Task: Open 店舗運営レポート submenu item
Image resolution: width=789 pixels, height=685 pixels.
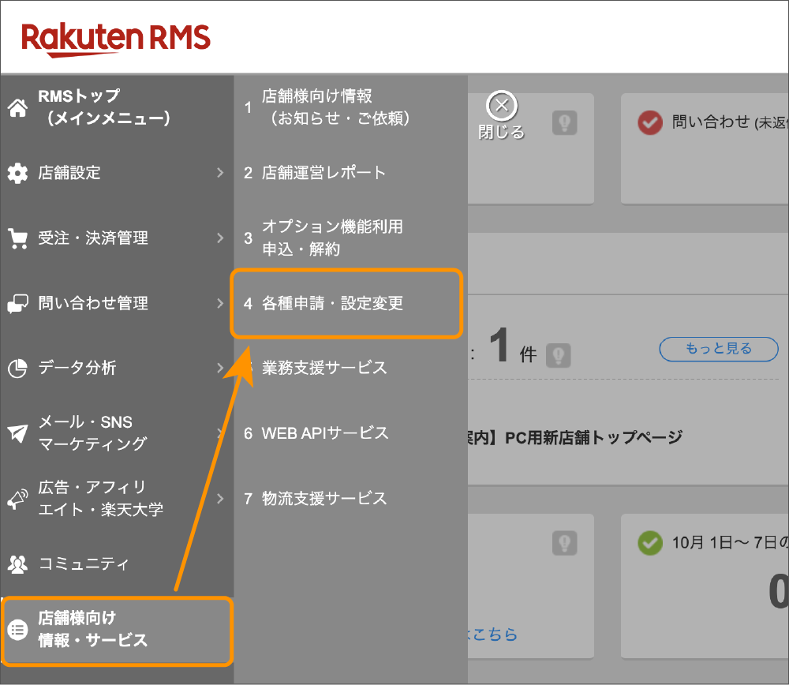Action: pos(323,173)
